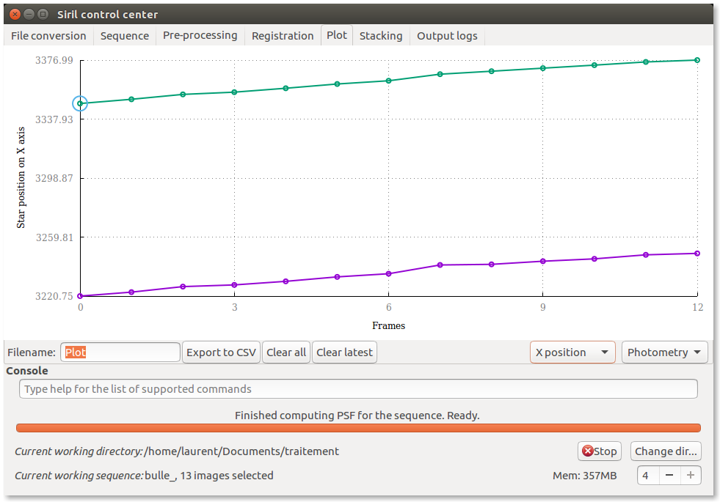720x502 pixels.
Task: Maximize the Siril window
Action: [43, 14]
